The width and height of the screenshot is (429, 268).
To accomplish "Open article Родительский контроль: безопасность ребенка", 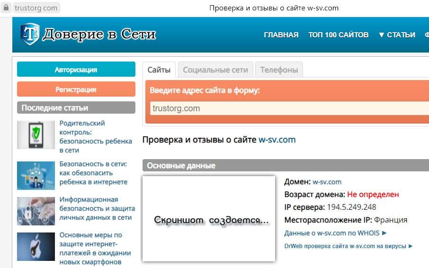I will click(96, 137).
